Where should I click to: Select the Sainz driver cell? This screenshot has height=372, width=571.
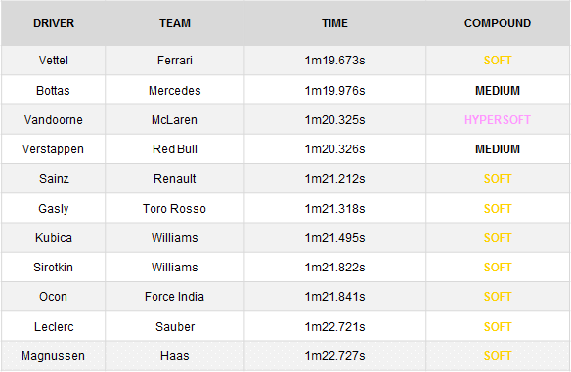point(54,179)
